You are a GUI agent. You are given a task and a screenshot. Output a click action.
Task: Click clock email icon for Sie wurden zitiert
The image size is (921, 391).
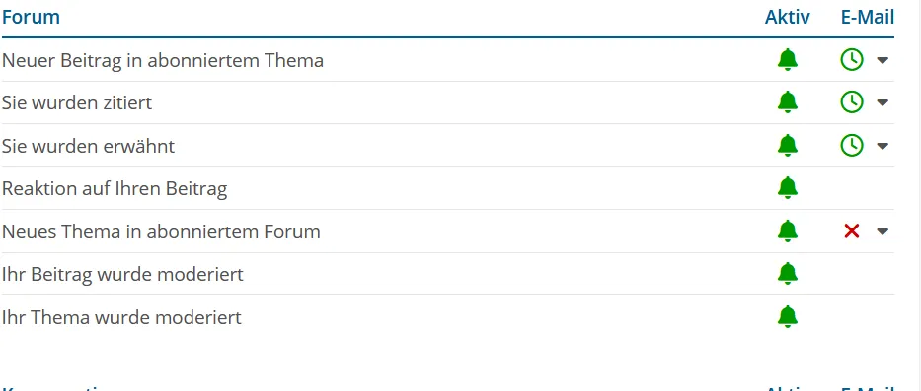tap(852, 102)
